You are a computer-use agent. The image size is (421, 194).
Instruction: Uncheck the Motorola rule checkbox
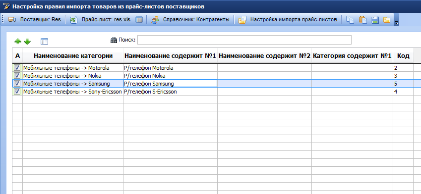click(x=17, y=67)
